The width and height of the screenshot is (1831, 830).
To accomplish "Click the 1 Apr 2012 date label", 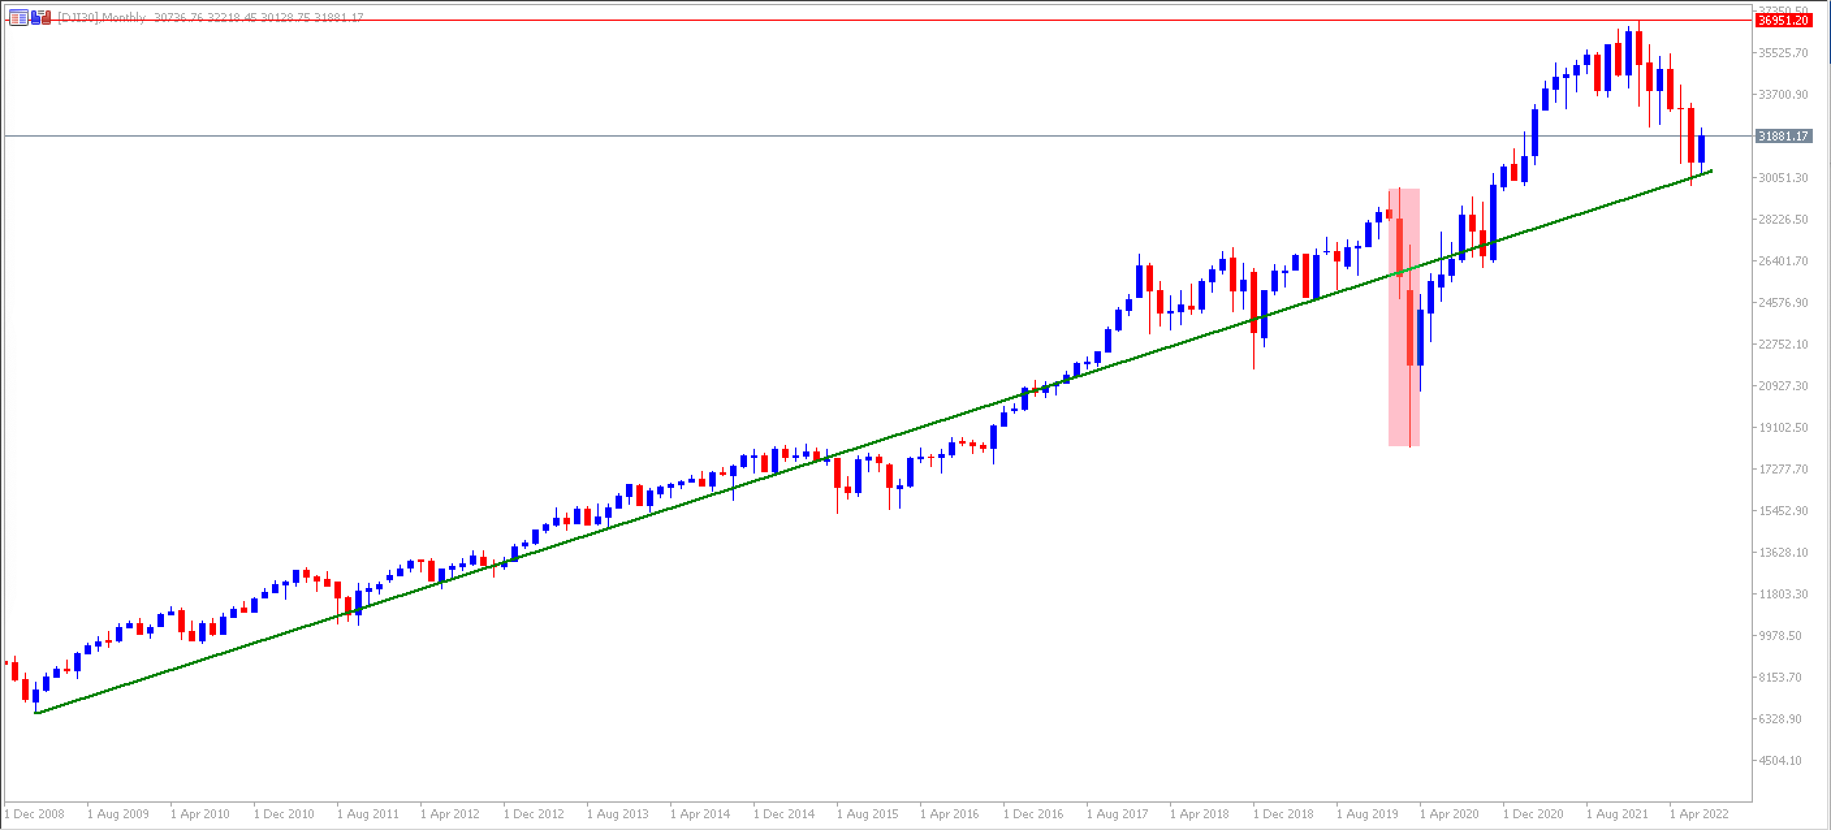I will [451, 814].
